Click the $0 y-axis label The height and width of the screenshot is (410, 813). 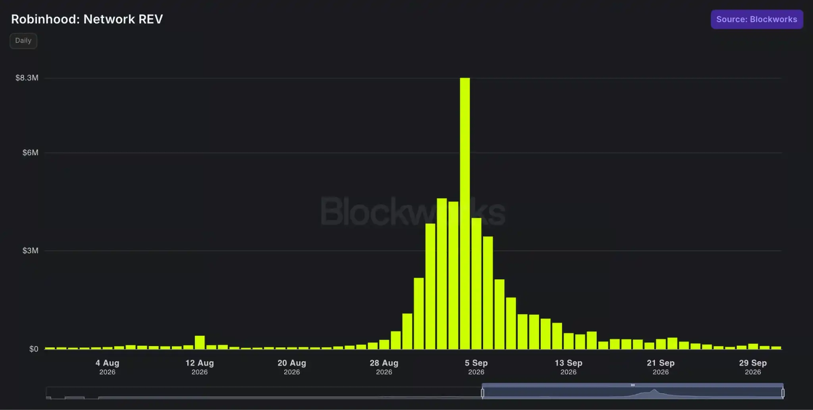coord(34,349)
